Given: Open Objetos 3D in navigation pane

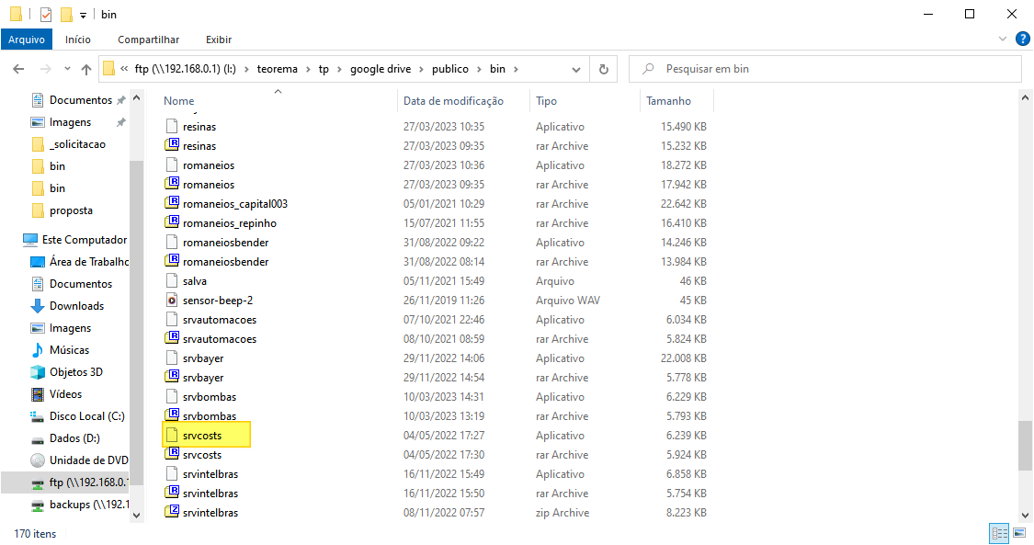Looking at the screenshot, I should (x=76, y=371).
